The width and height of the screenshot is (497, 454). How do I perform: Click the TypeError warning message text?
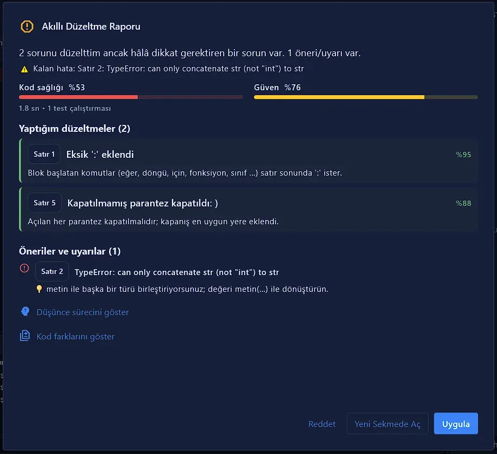(177, 272)
